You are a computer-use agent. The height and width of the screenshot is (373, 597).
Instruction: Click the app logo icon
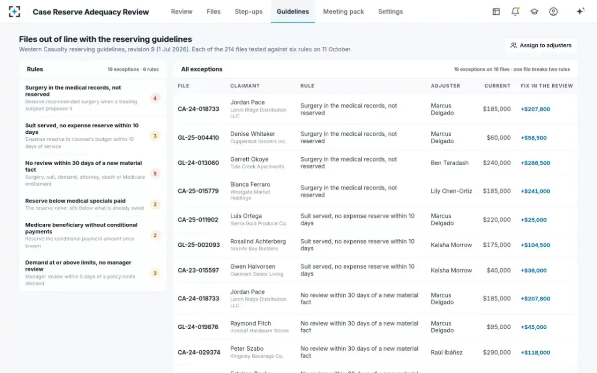pos(14,11)
